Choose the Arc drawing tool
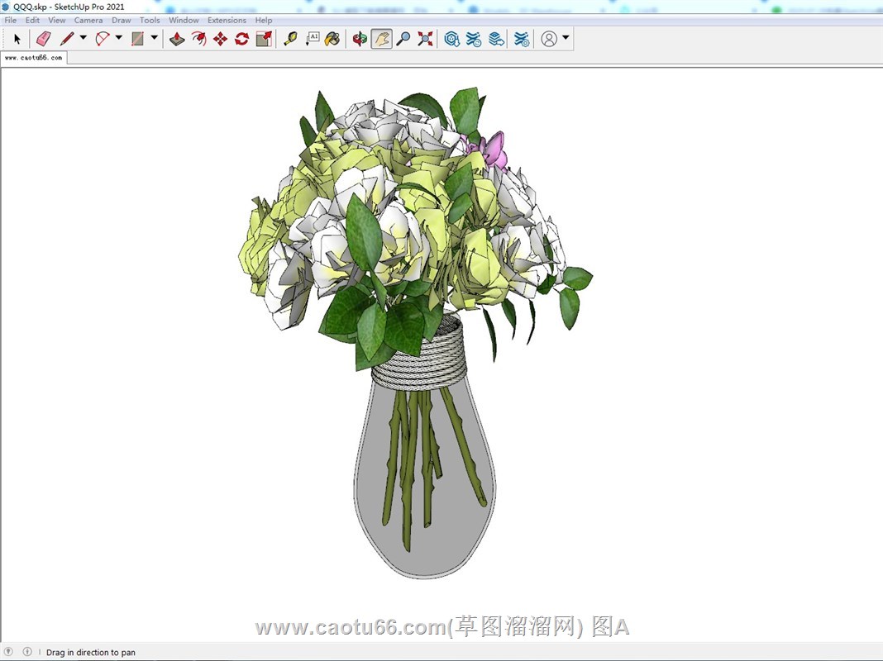 pyautogui.click(x=103, y=39)
